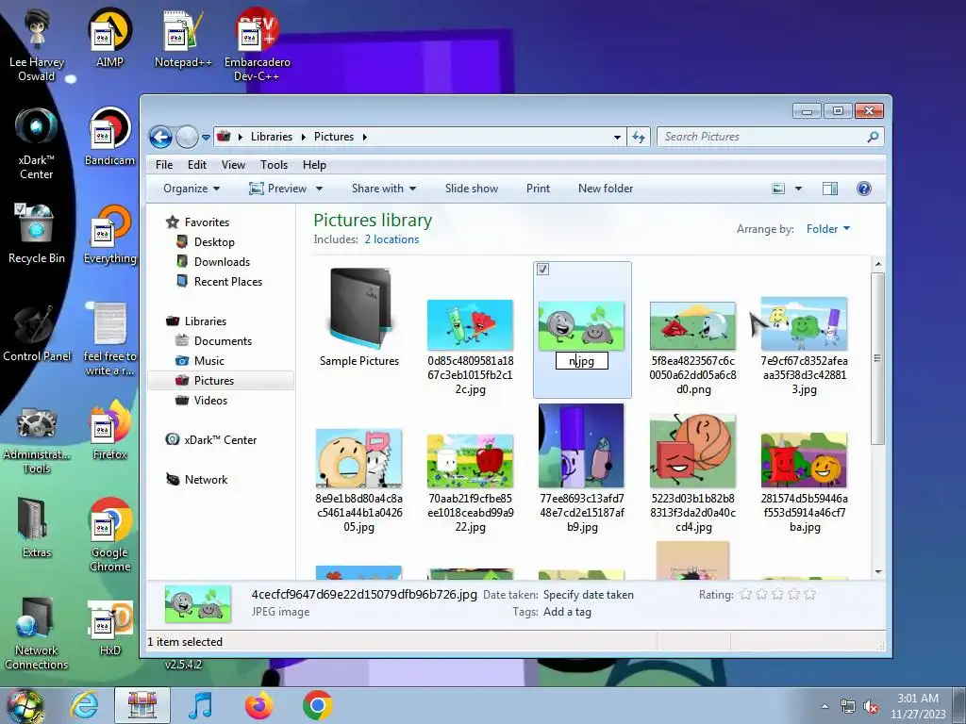Image resolution: width=966 pixels, height=724 pixels.
Task: Click the search magnifier icon
Action: 873,137
